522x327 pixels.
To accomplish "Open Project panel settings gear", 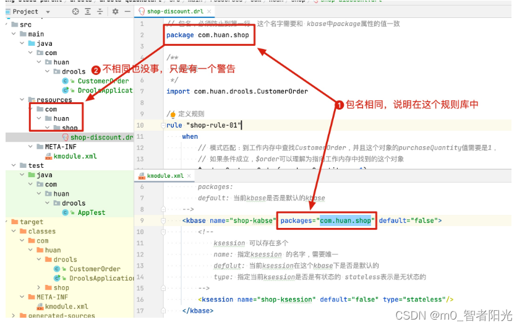I will point(115,12).
